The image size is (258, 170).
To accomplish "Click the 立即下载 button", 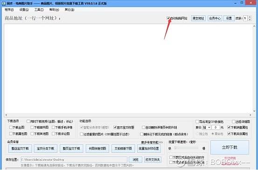I will tap(230, 147).
